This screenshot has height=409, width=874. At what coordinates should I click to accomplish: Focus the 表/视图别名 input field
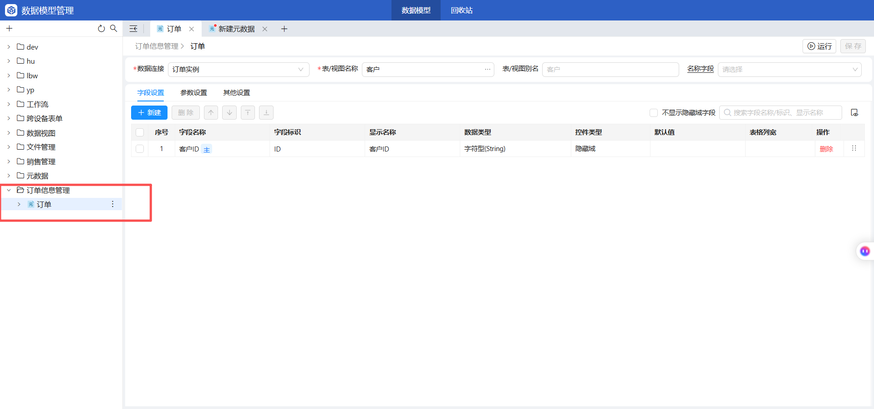coord(610,70)
